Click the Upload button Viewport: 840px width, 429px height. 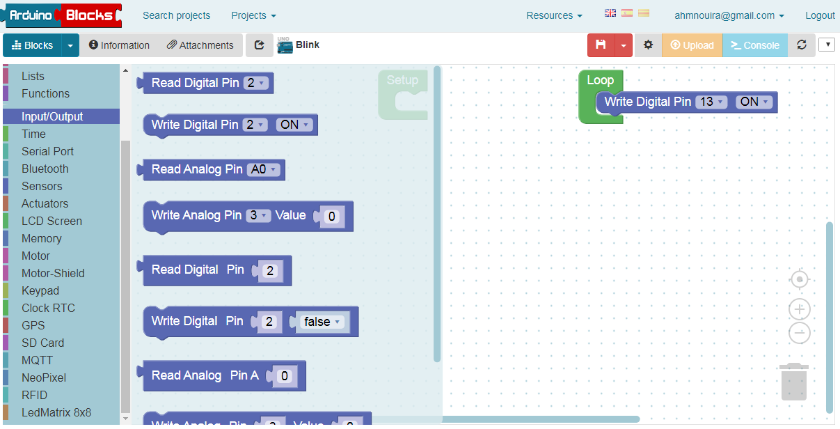tap(692, 45)
